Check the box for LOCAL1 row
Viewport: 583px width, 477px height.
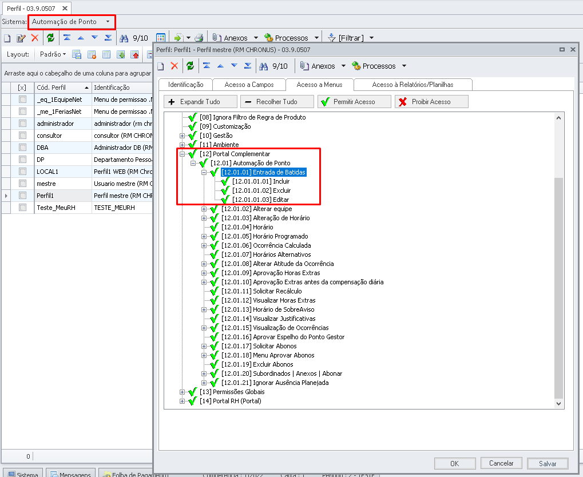[23, 172]
